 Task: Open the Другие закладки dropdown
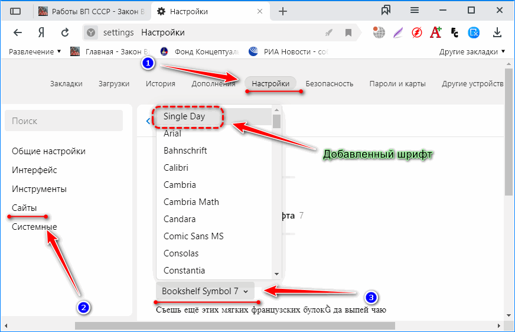(472, 51)
